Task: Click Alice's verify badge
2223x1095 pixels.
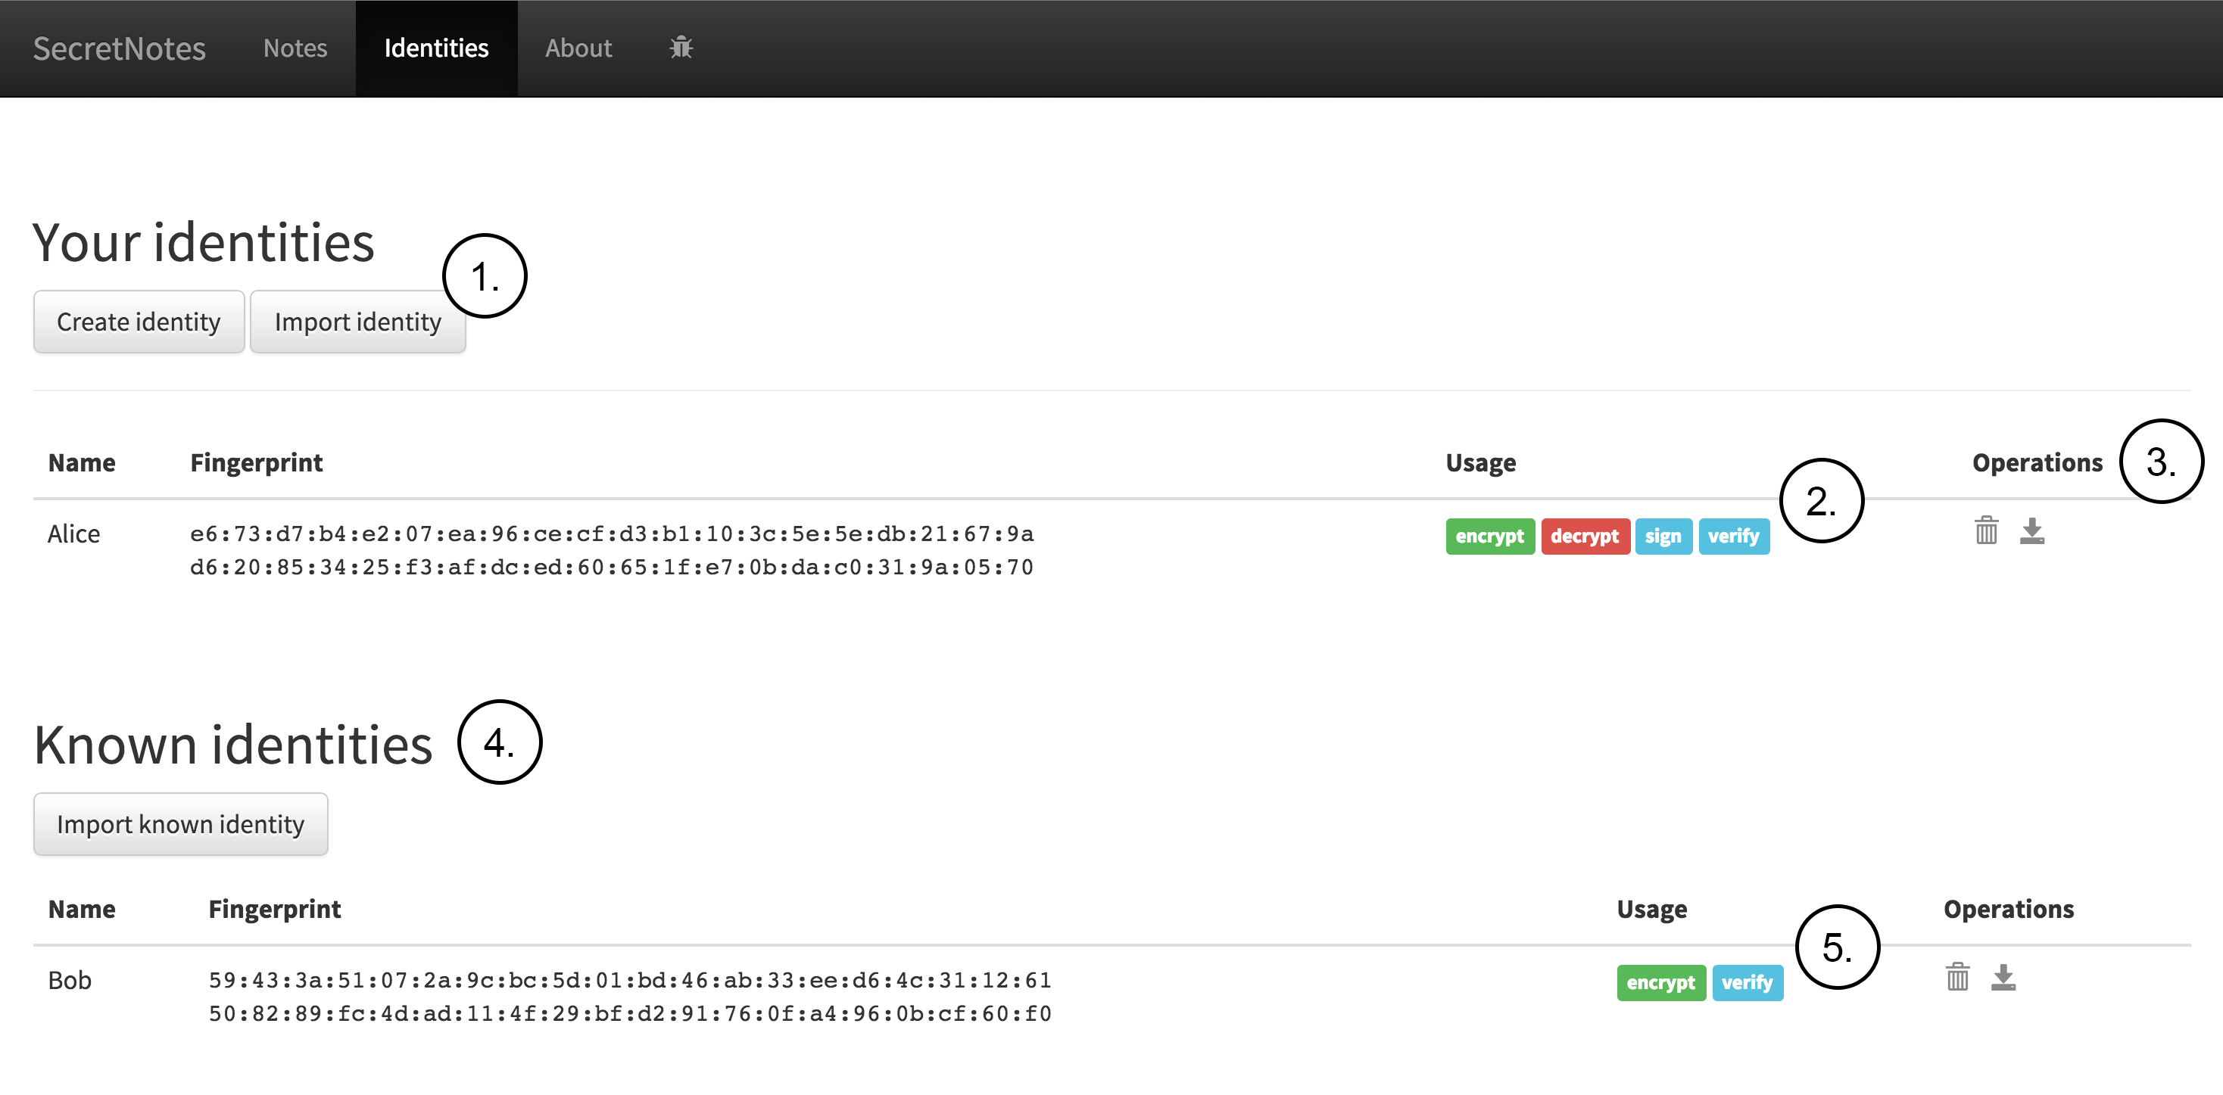Action: pos(1733,537)
